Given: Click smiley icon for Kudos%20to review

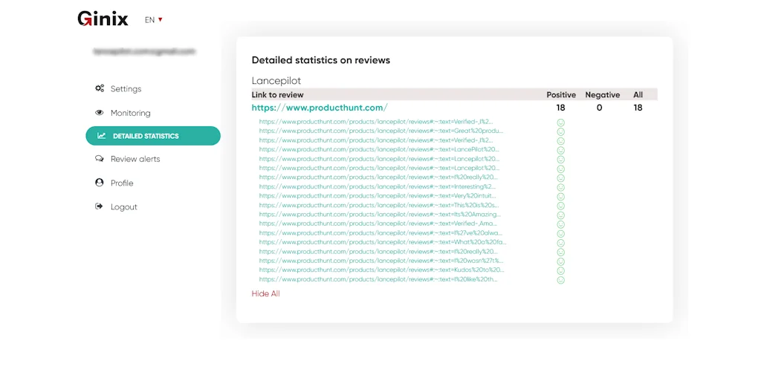Looking at the screenshot, I should click(560, 271).
